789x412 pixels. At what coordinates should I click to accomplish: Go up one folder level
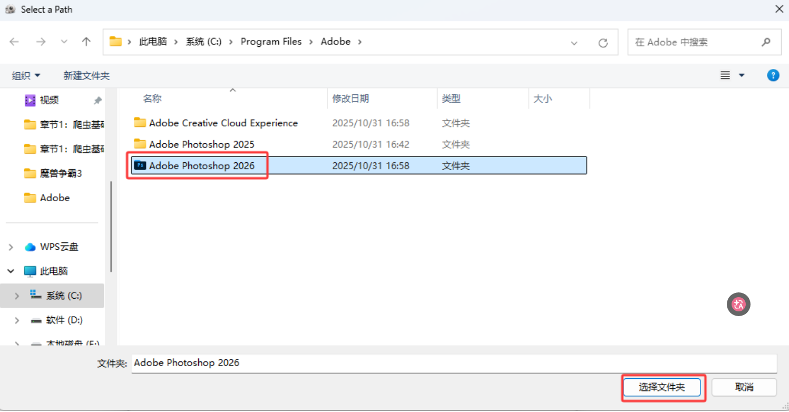[86, 42]
